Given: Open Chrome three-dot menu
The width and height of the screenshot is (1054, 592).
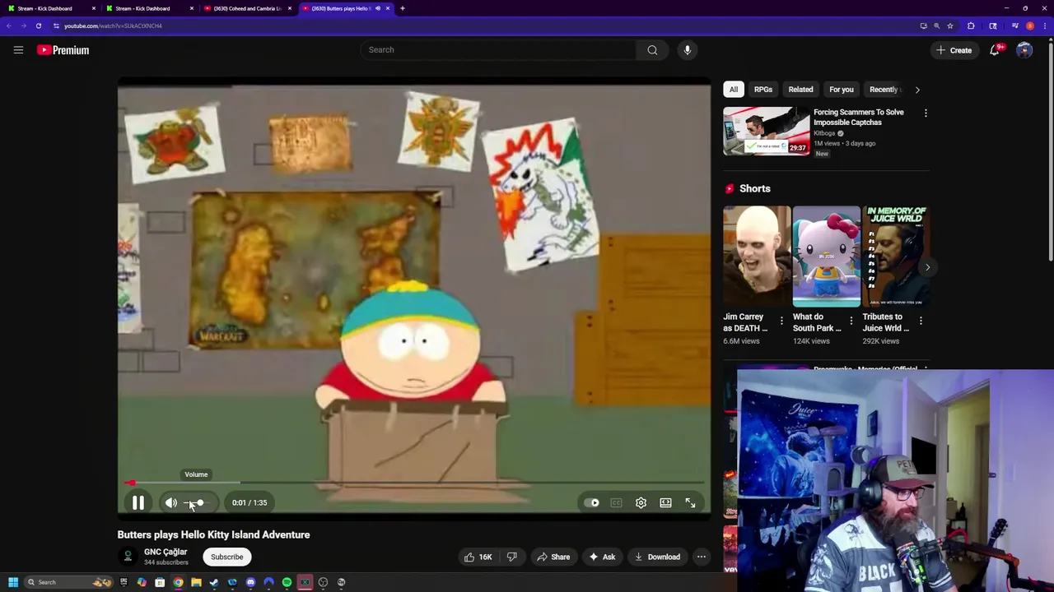Looking at the screenshot, I should (x=1045, y=25).
